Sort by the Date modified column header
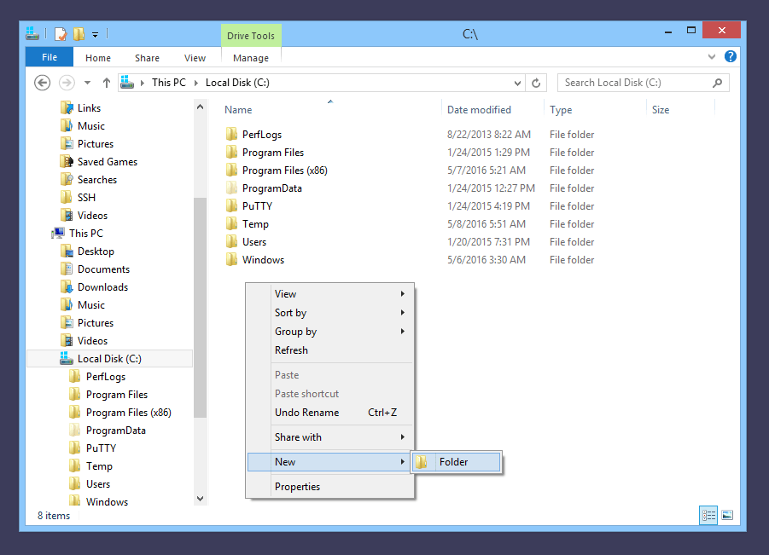The width and height of the screenshot is (769, 555). pos(492,110)
